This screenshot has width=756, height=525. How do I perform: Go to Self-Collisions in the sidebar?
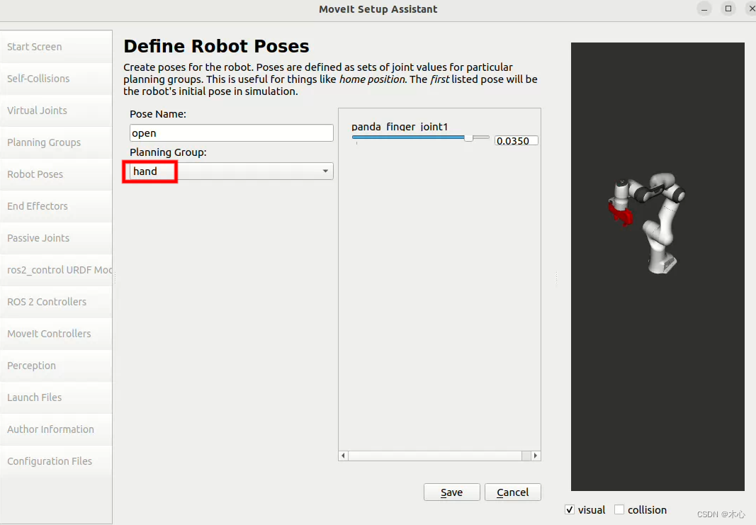point(56,79)
